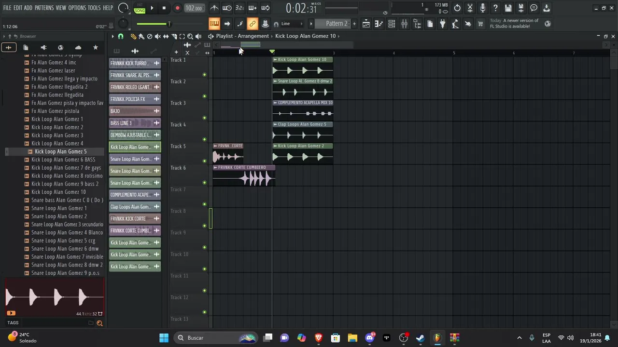The width and height of the screenshot is (618, 347).
Task: Save the project with floppy disk icon
Action: click(x=508, y=8)
